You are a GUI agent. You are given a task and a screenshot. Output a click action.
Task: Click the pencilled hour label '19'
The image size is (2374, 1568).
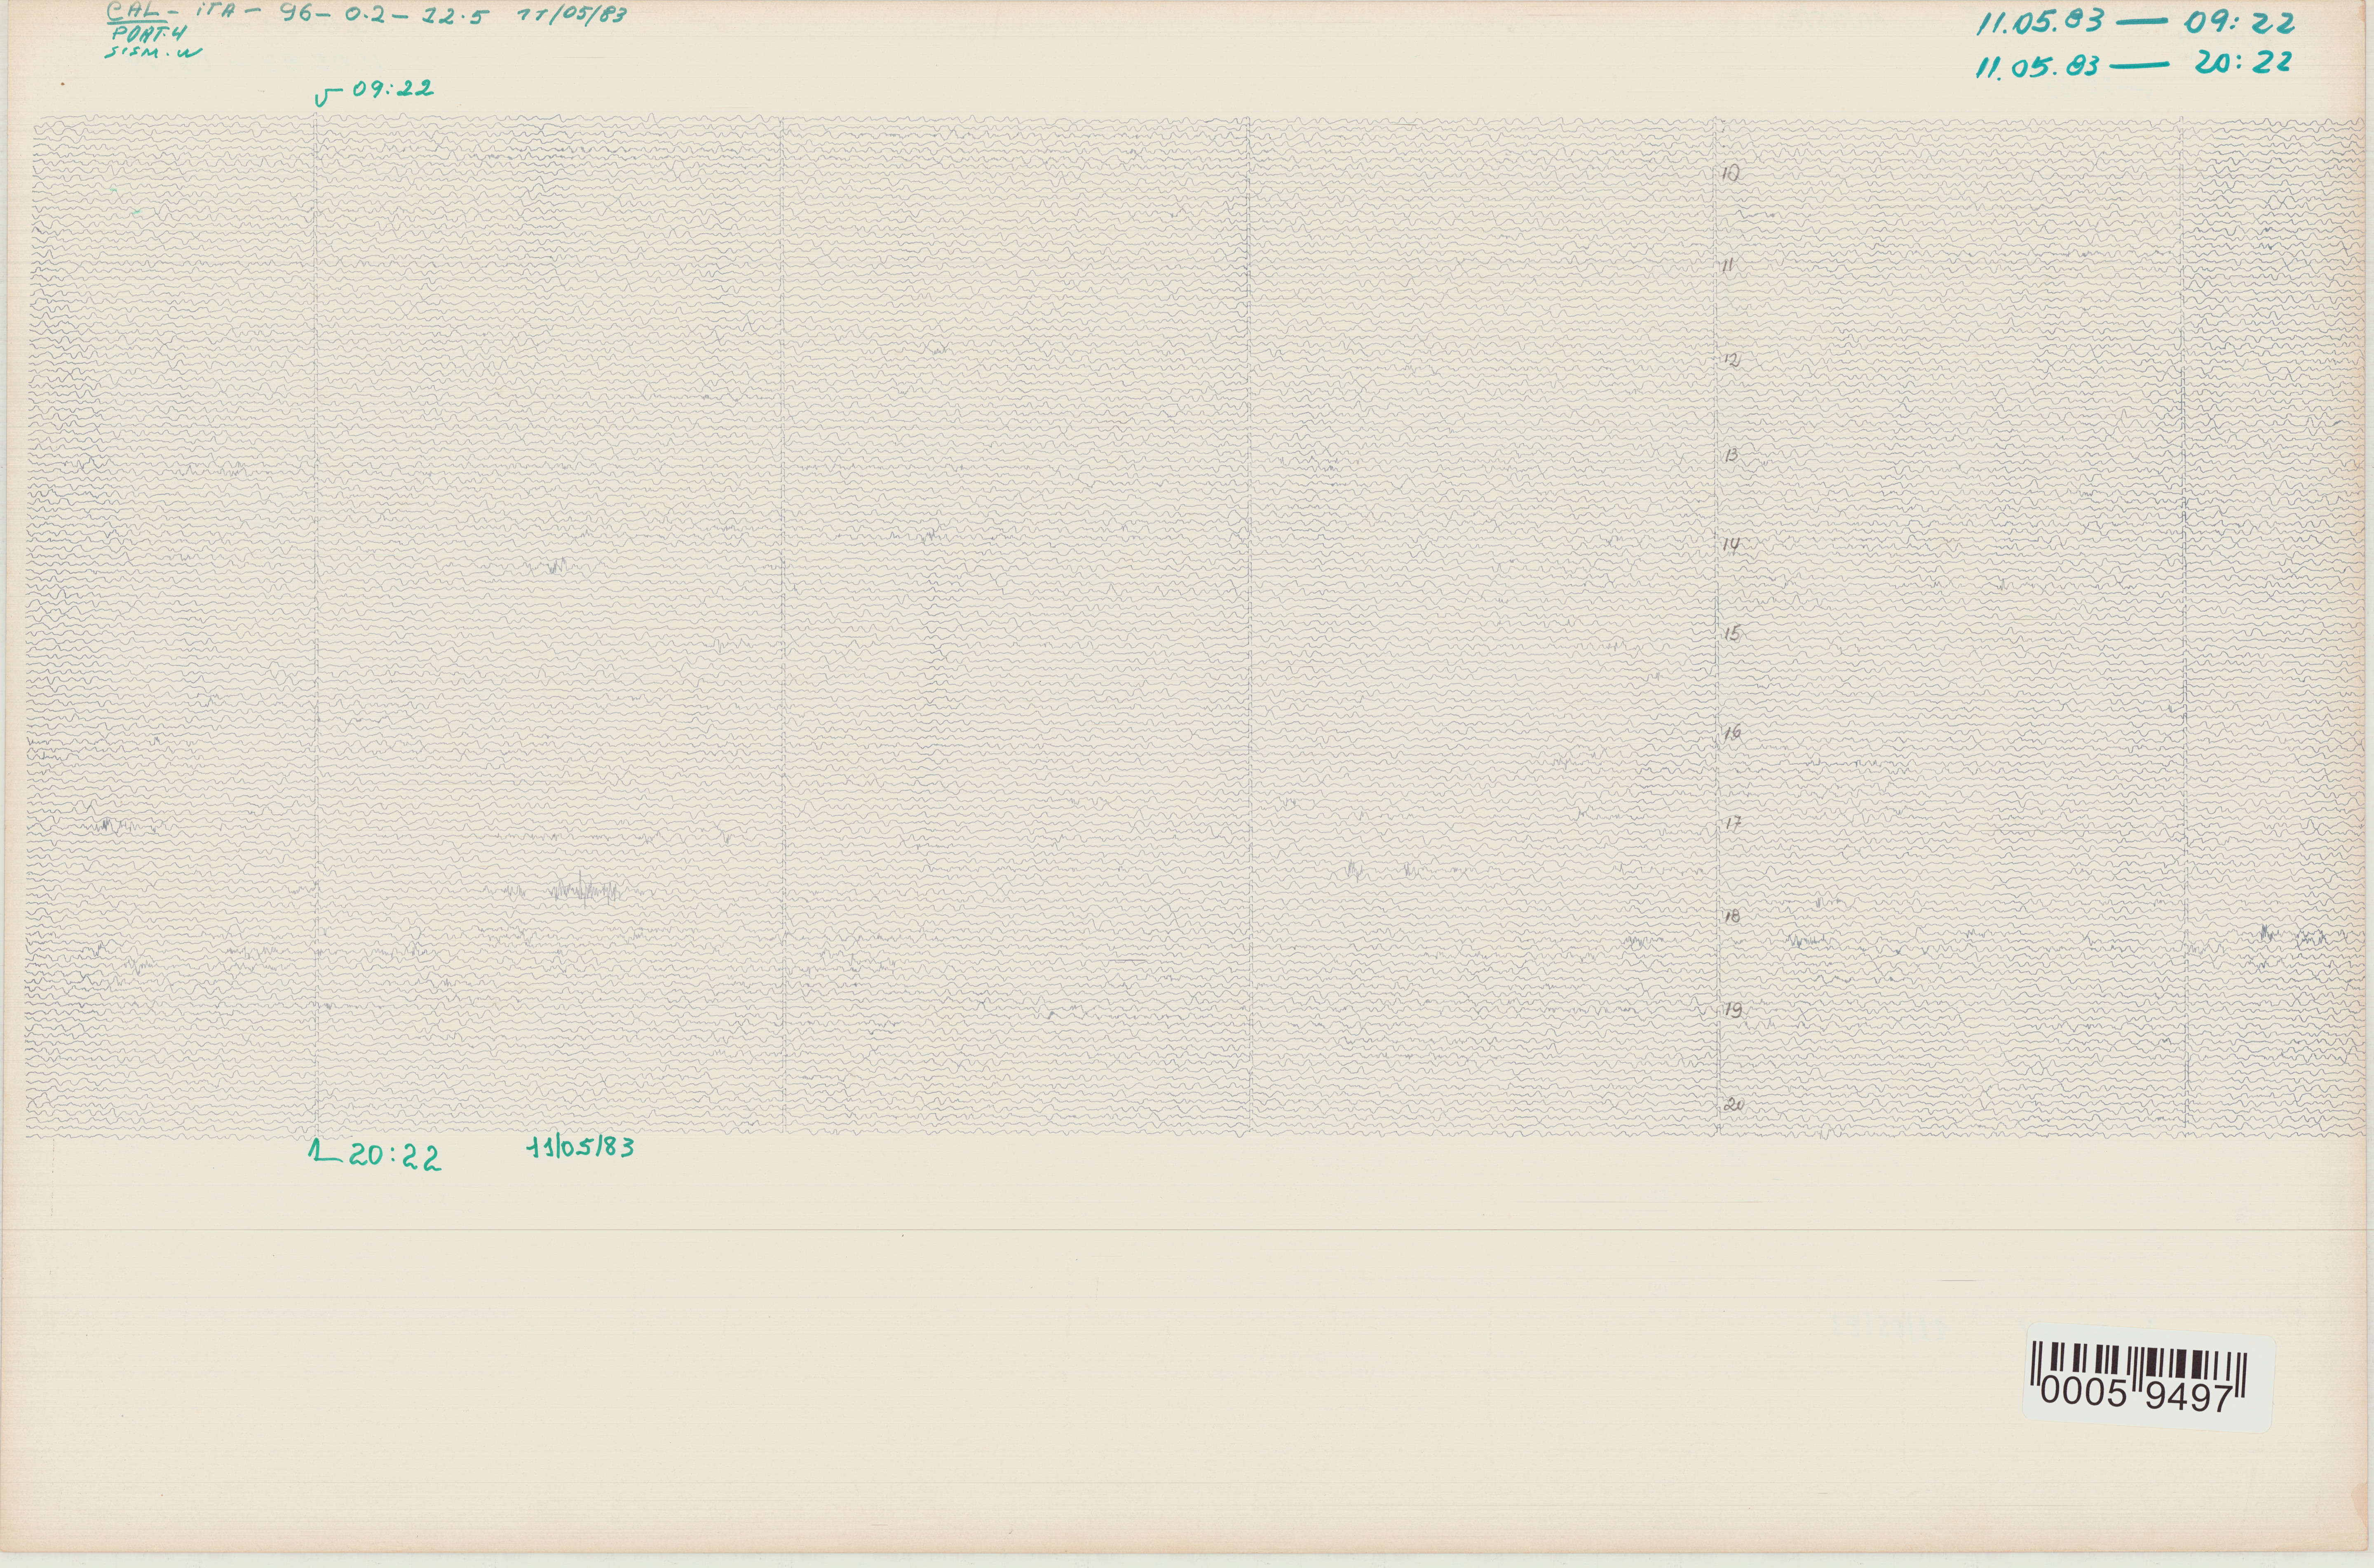coord(1734,1010)
